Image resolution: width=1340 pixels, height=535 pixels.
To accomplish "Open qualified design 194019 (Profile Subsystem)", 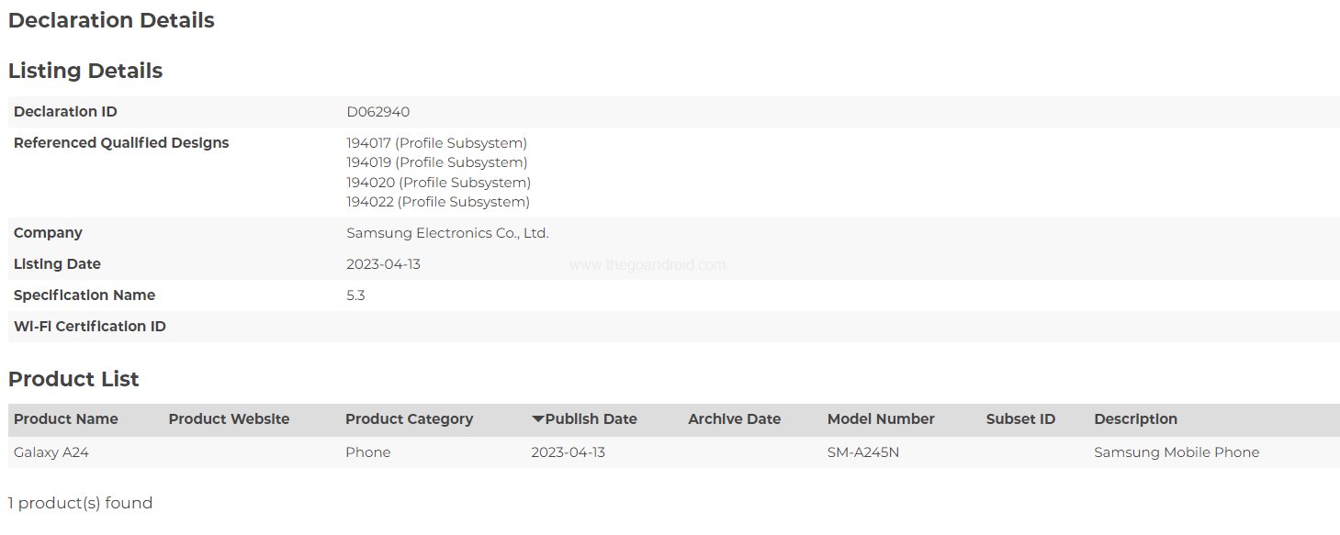I will point(436,162).
